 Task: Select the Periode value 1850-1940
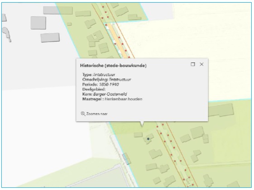pyautogui.click(x=109, y=85)
